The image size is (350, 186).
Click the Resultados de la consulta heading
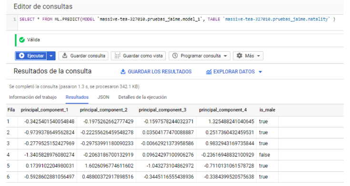coord(53,71)
